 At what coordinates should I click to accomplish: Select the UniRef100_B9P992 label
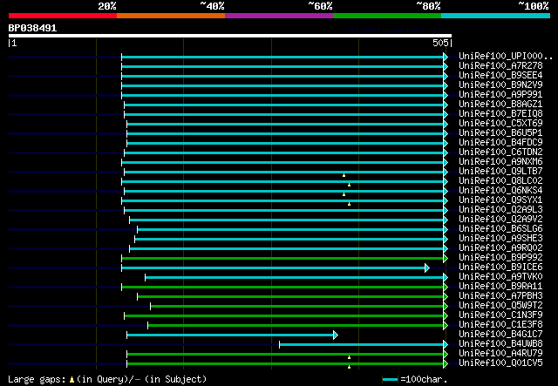tap(500, 258)
